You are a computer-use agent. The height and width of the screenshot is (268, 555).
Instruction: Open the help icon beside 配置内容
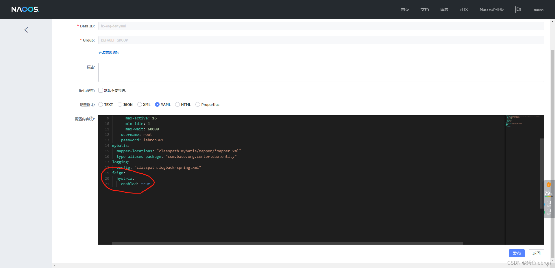pyautogui.click(x=92, y=119)
